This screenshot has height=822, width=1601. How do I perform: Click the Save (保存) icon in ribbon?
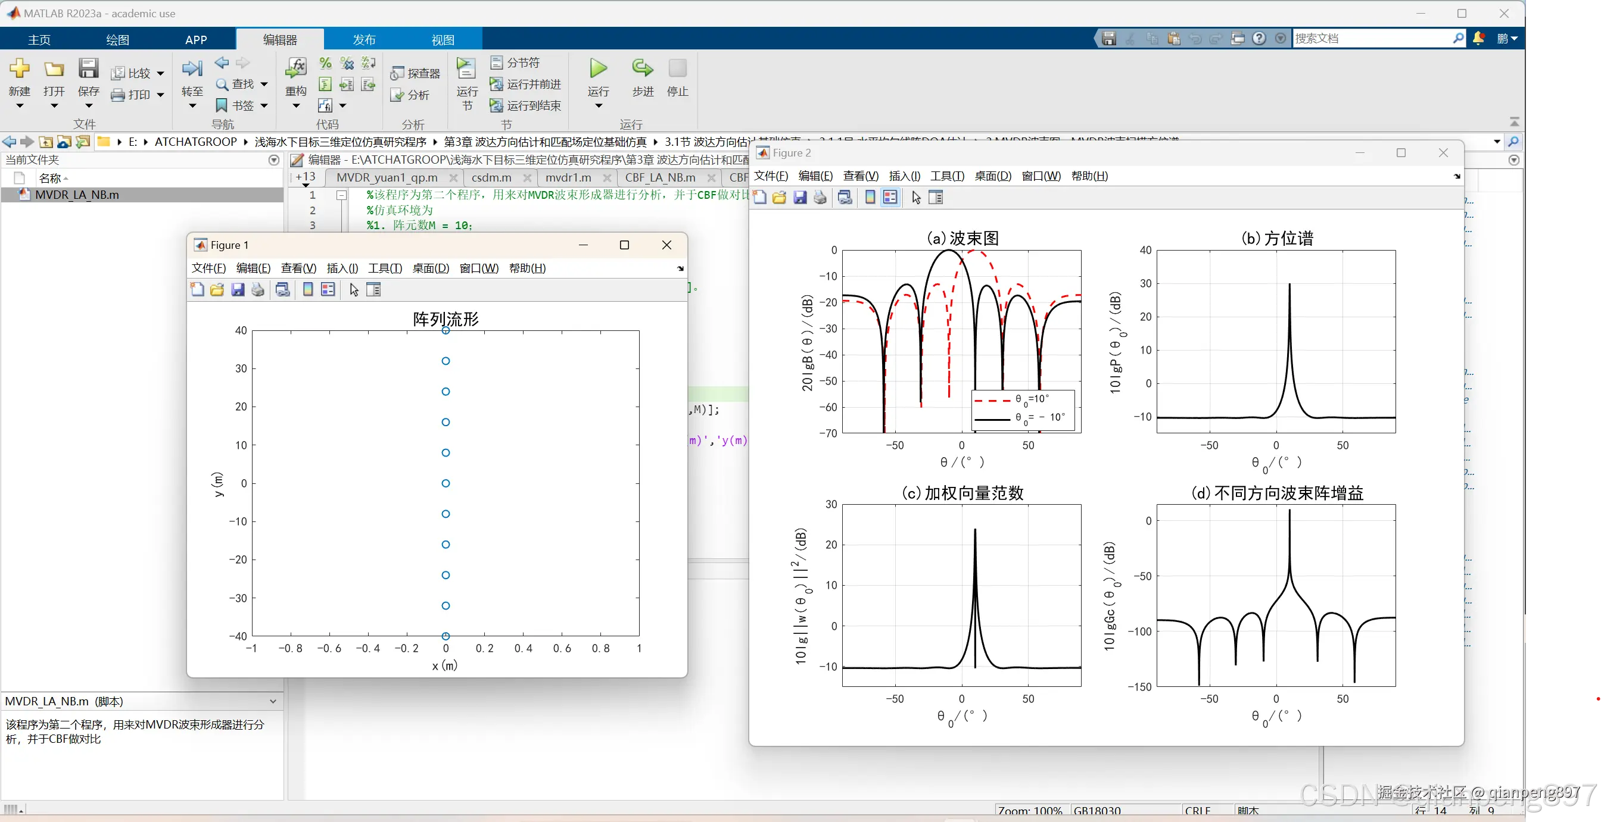pyautogui.click(x=88, y=70)
